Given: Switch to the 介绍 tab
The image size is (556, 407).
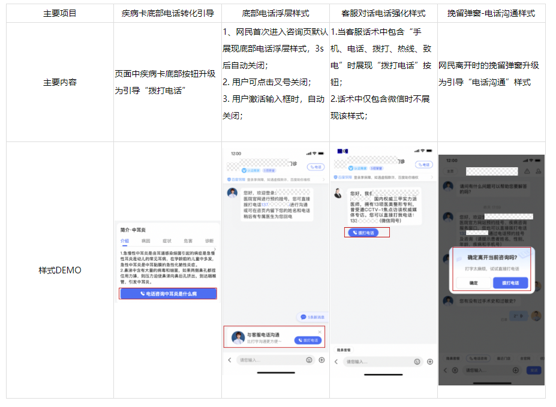Looking at the screenshot, I should (124, 240).
